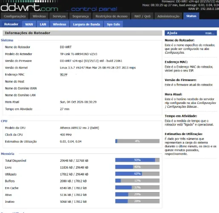
Task: Switch to the WAN sub-tab
Action: (29, 24)
